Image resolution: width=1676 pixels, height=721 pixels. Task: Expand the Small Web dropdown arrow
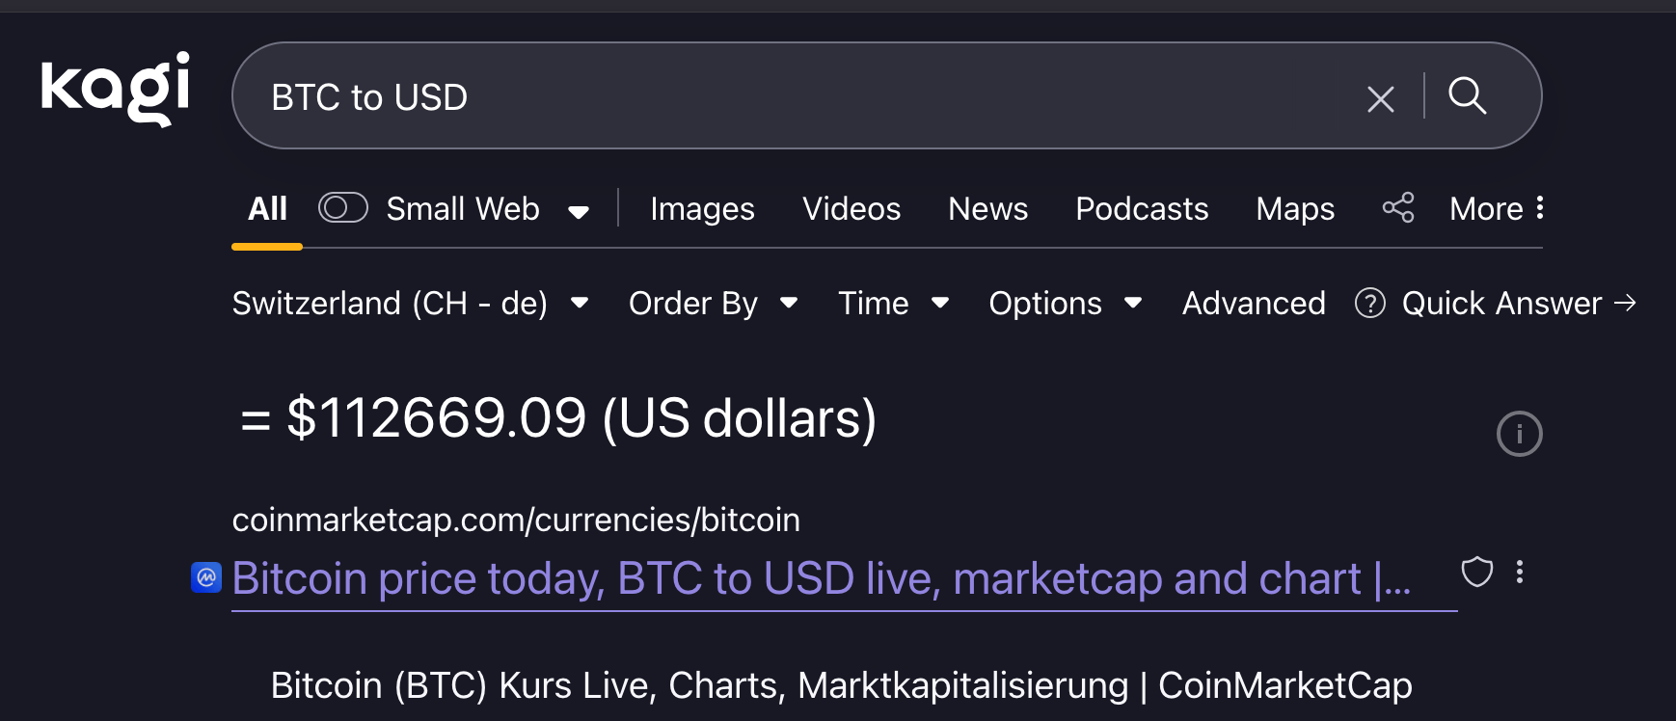579,211
